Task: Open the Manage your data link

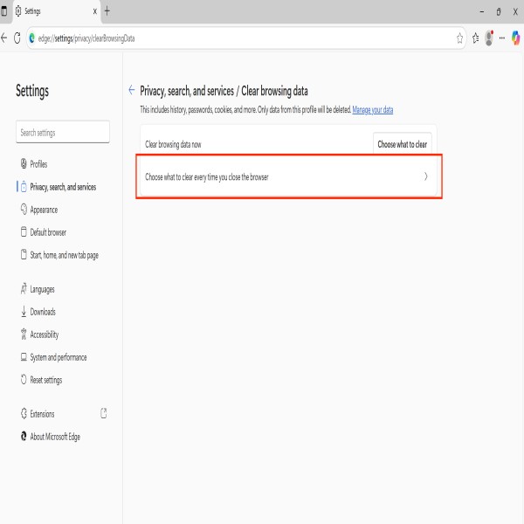Action: (372, 110)
